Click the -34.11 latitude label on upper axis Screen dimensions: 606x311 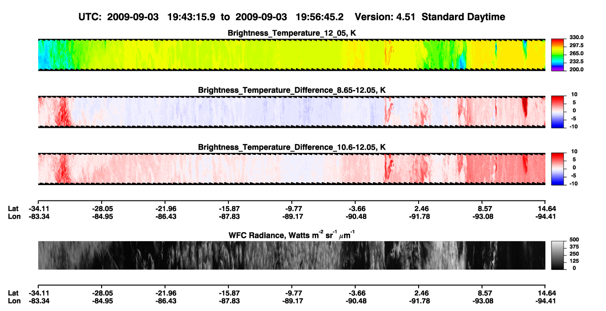(x=38, y=208)
